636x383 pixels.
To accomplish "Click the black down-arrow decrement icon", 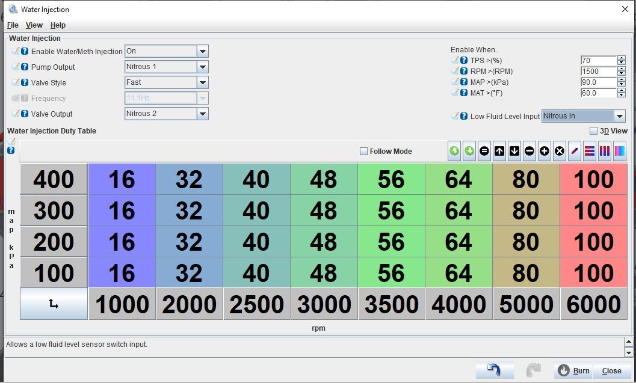I will pyautogui.click(x=514, y=151).
